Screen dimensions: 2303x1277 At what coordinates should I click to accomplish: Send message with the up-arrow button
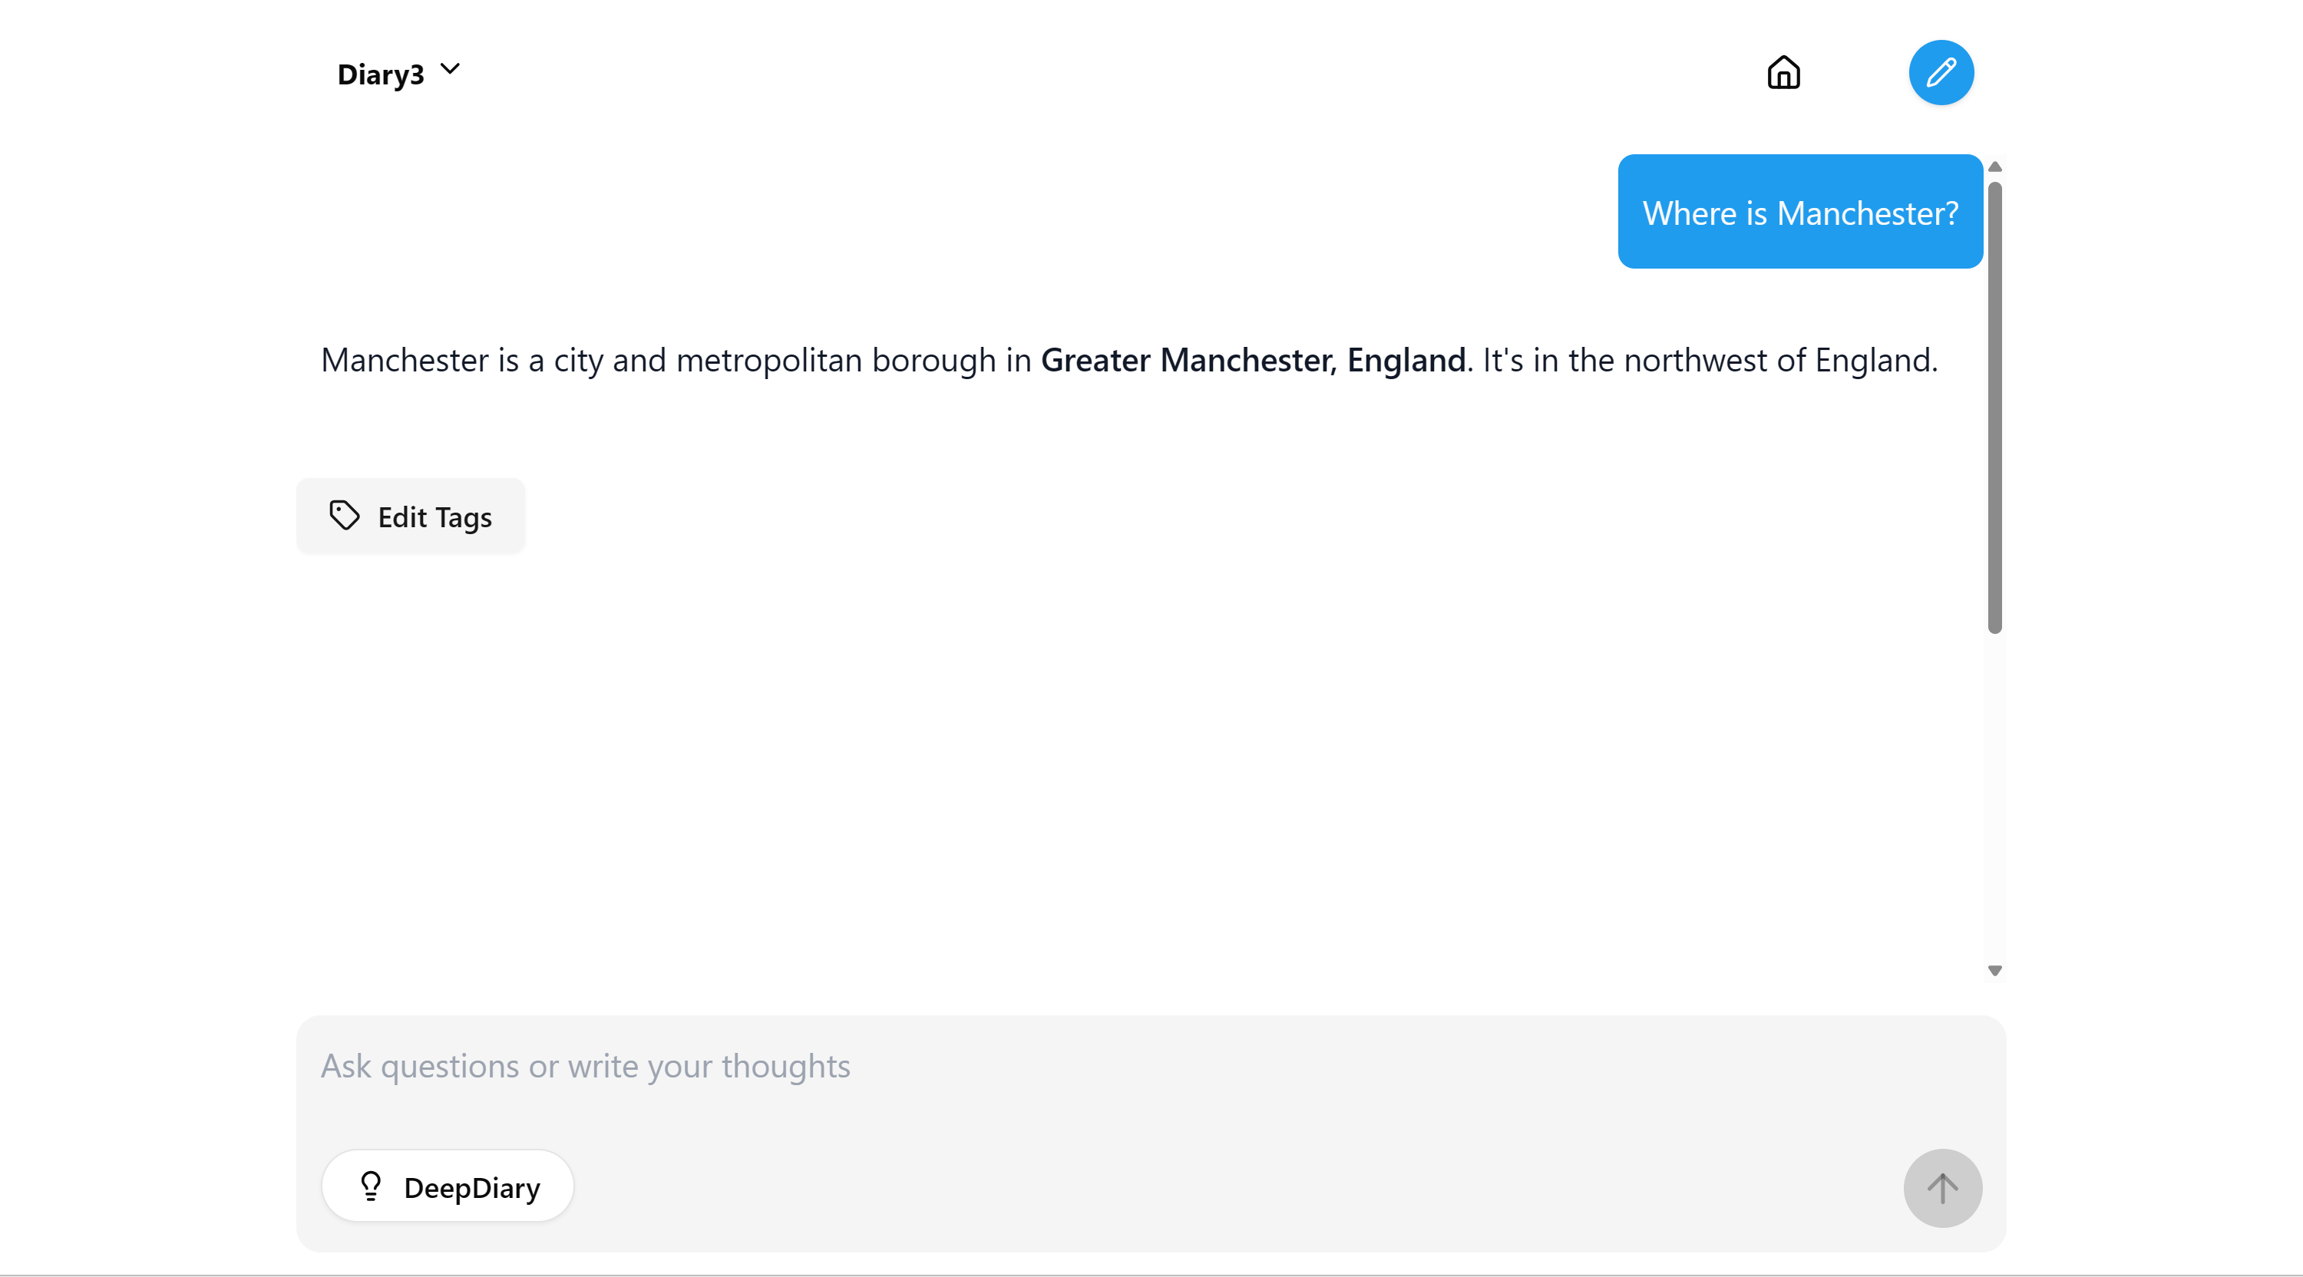pos(1942,1188)
